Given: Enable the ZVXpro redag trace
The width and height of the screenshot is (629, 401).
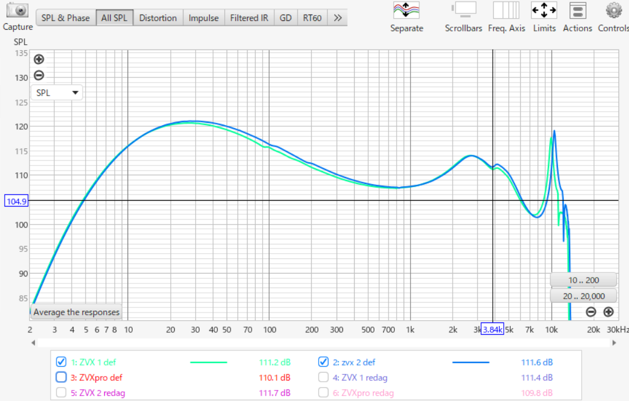Looking at the screenshot, I should [323, 392].
